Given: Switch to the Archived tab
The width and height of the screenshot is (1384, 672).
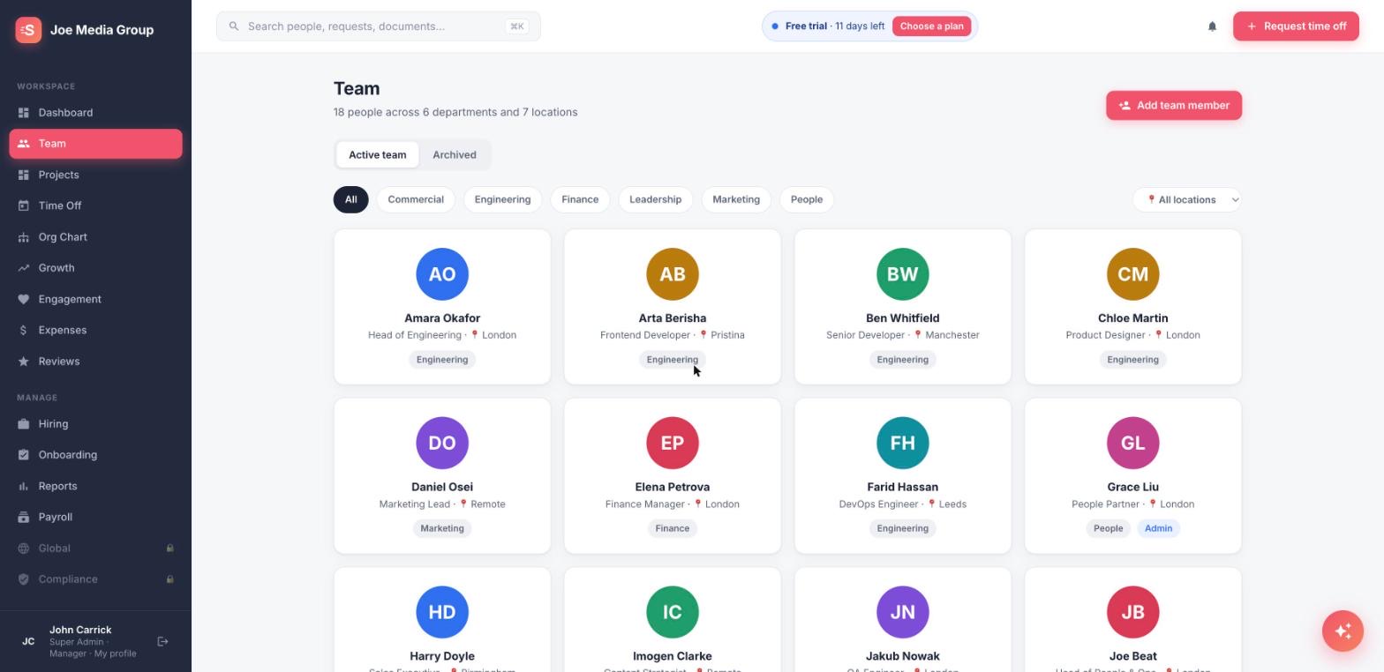Looking at the screenshot, I should (x=455, y=155).
